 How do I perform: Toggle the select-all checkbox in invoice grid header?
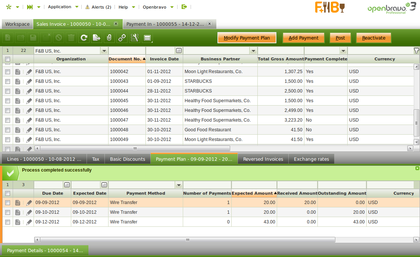[x=7, y=59]
